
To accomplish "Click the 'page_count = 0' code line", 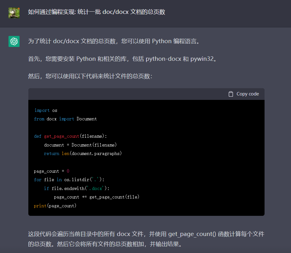I will (x=51, y=171).
